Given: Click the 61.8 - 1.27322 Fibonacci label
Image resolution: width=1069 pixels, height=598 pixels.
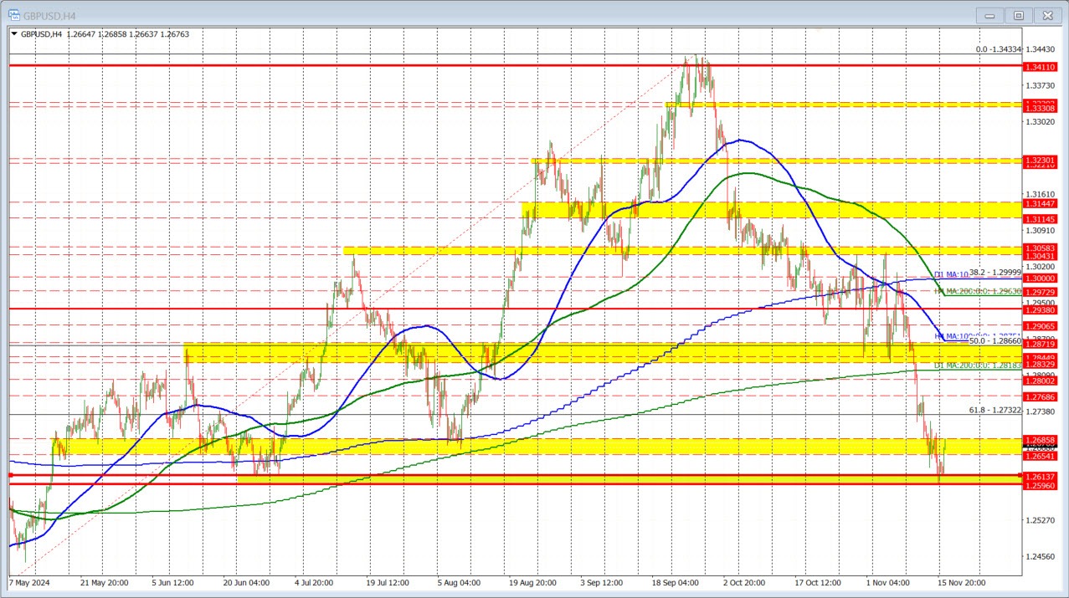Looking at the screenshot, I should (995, 410).
